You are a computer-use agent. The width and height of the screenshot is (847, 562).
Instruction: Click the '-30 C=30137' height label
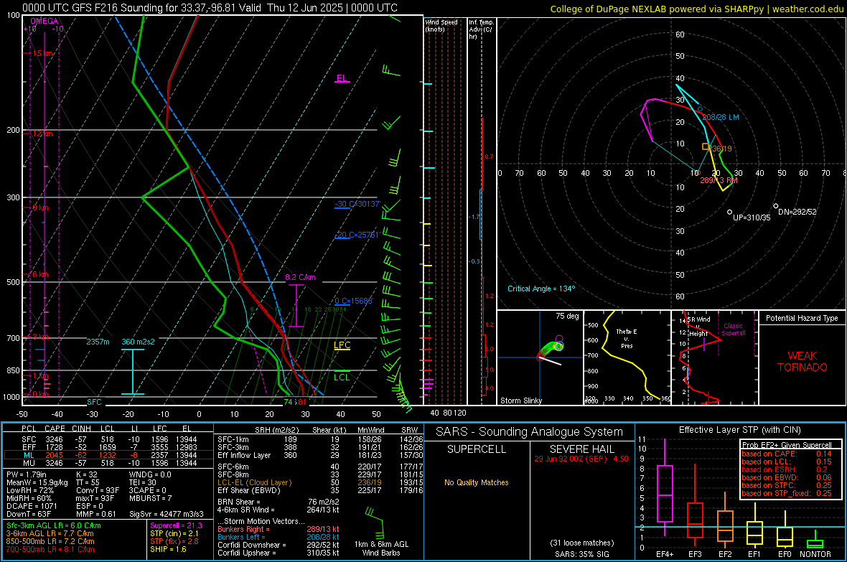pyautogui.click(x=357, y=204)
